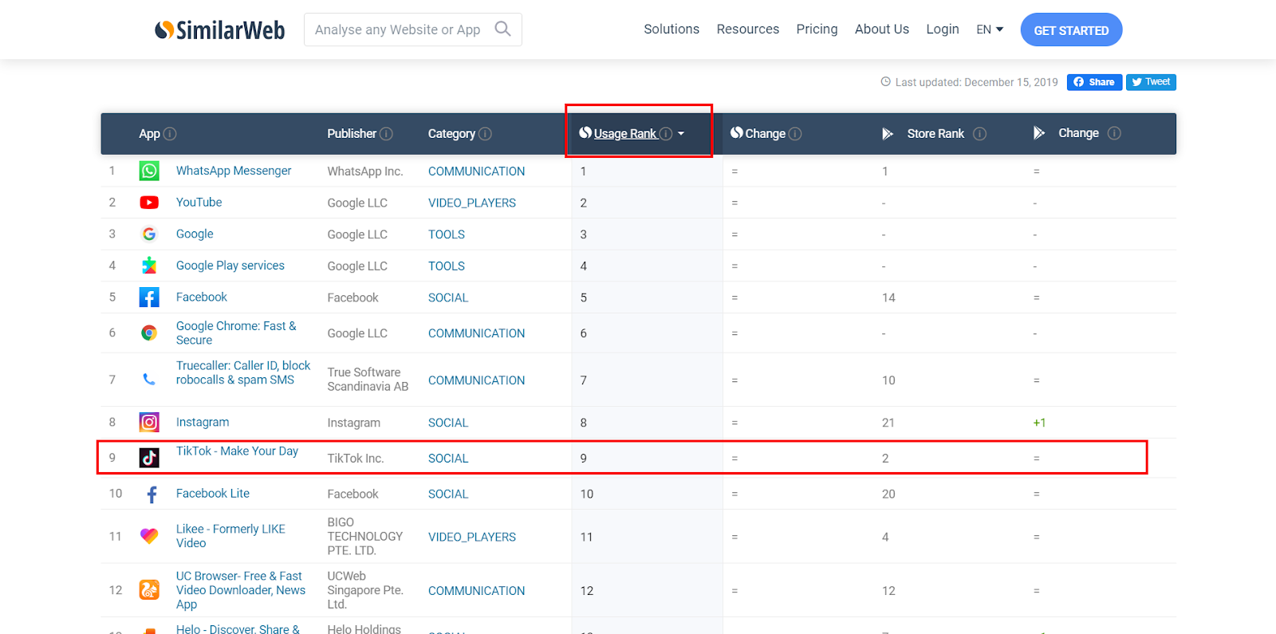Open the TikTok - Make Your Day link
This screenshot has width=1276, height=634.
pyautogui.click(x=238, y=451)
